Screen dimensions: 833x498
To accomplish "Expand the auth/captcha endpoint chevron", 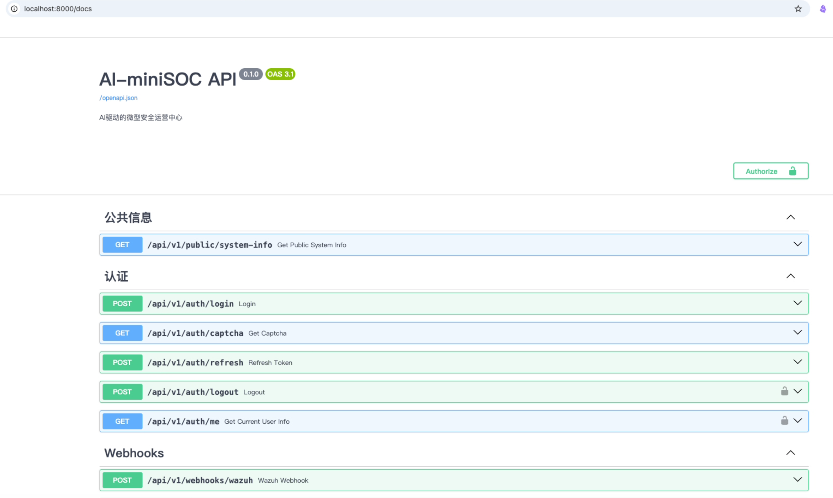I will (x=798, y=332).
